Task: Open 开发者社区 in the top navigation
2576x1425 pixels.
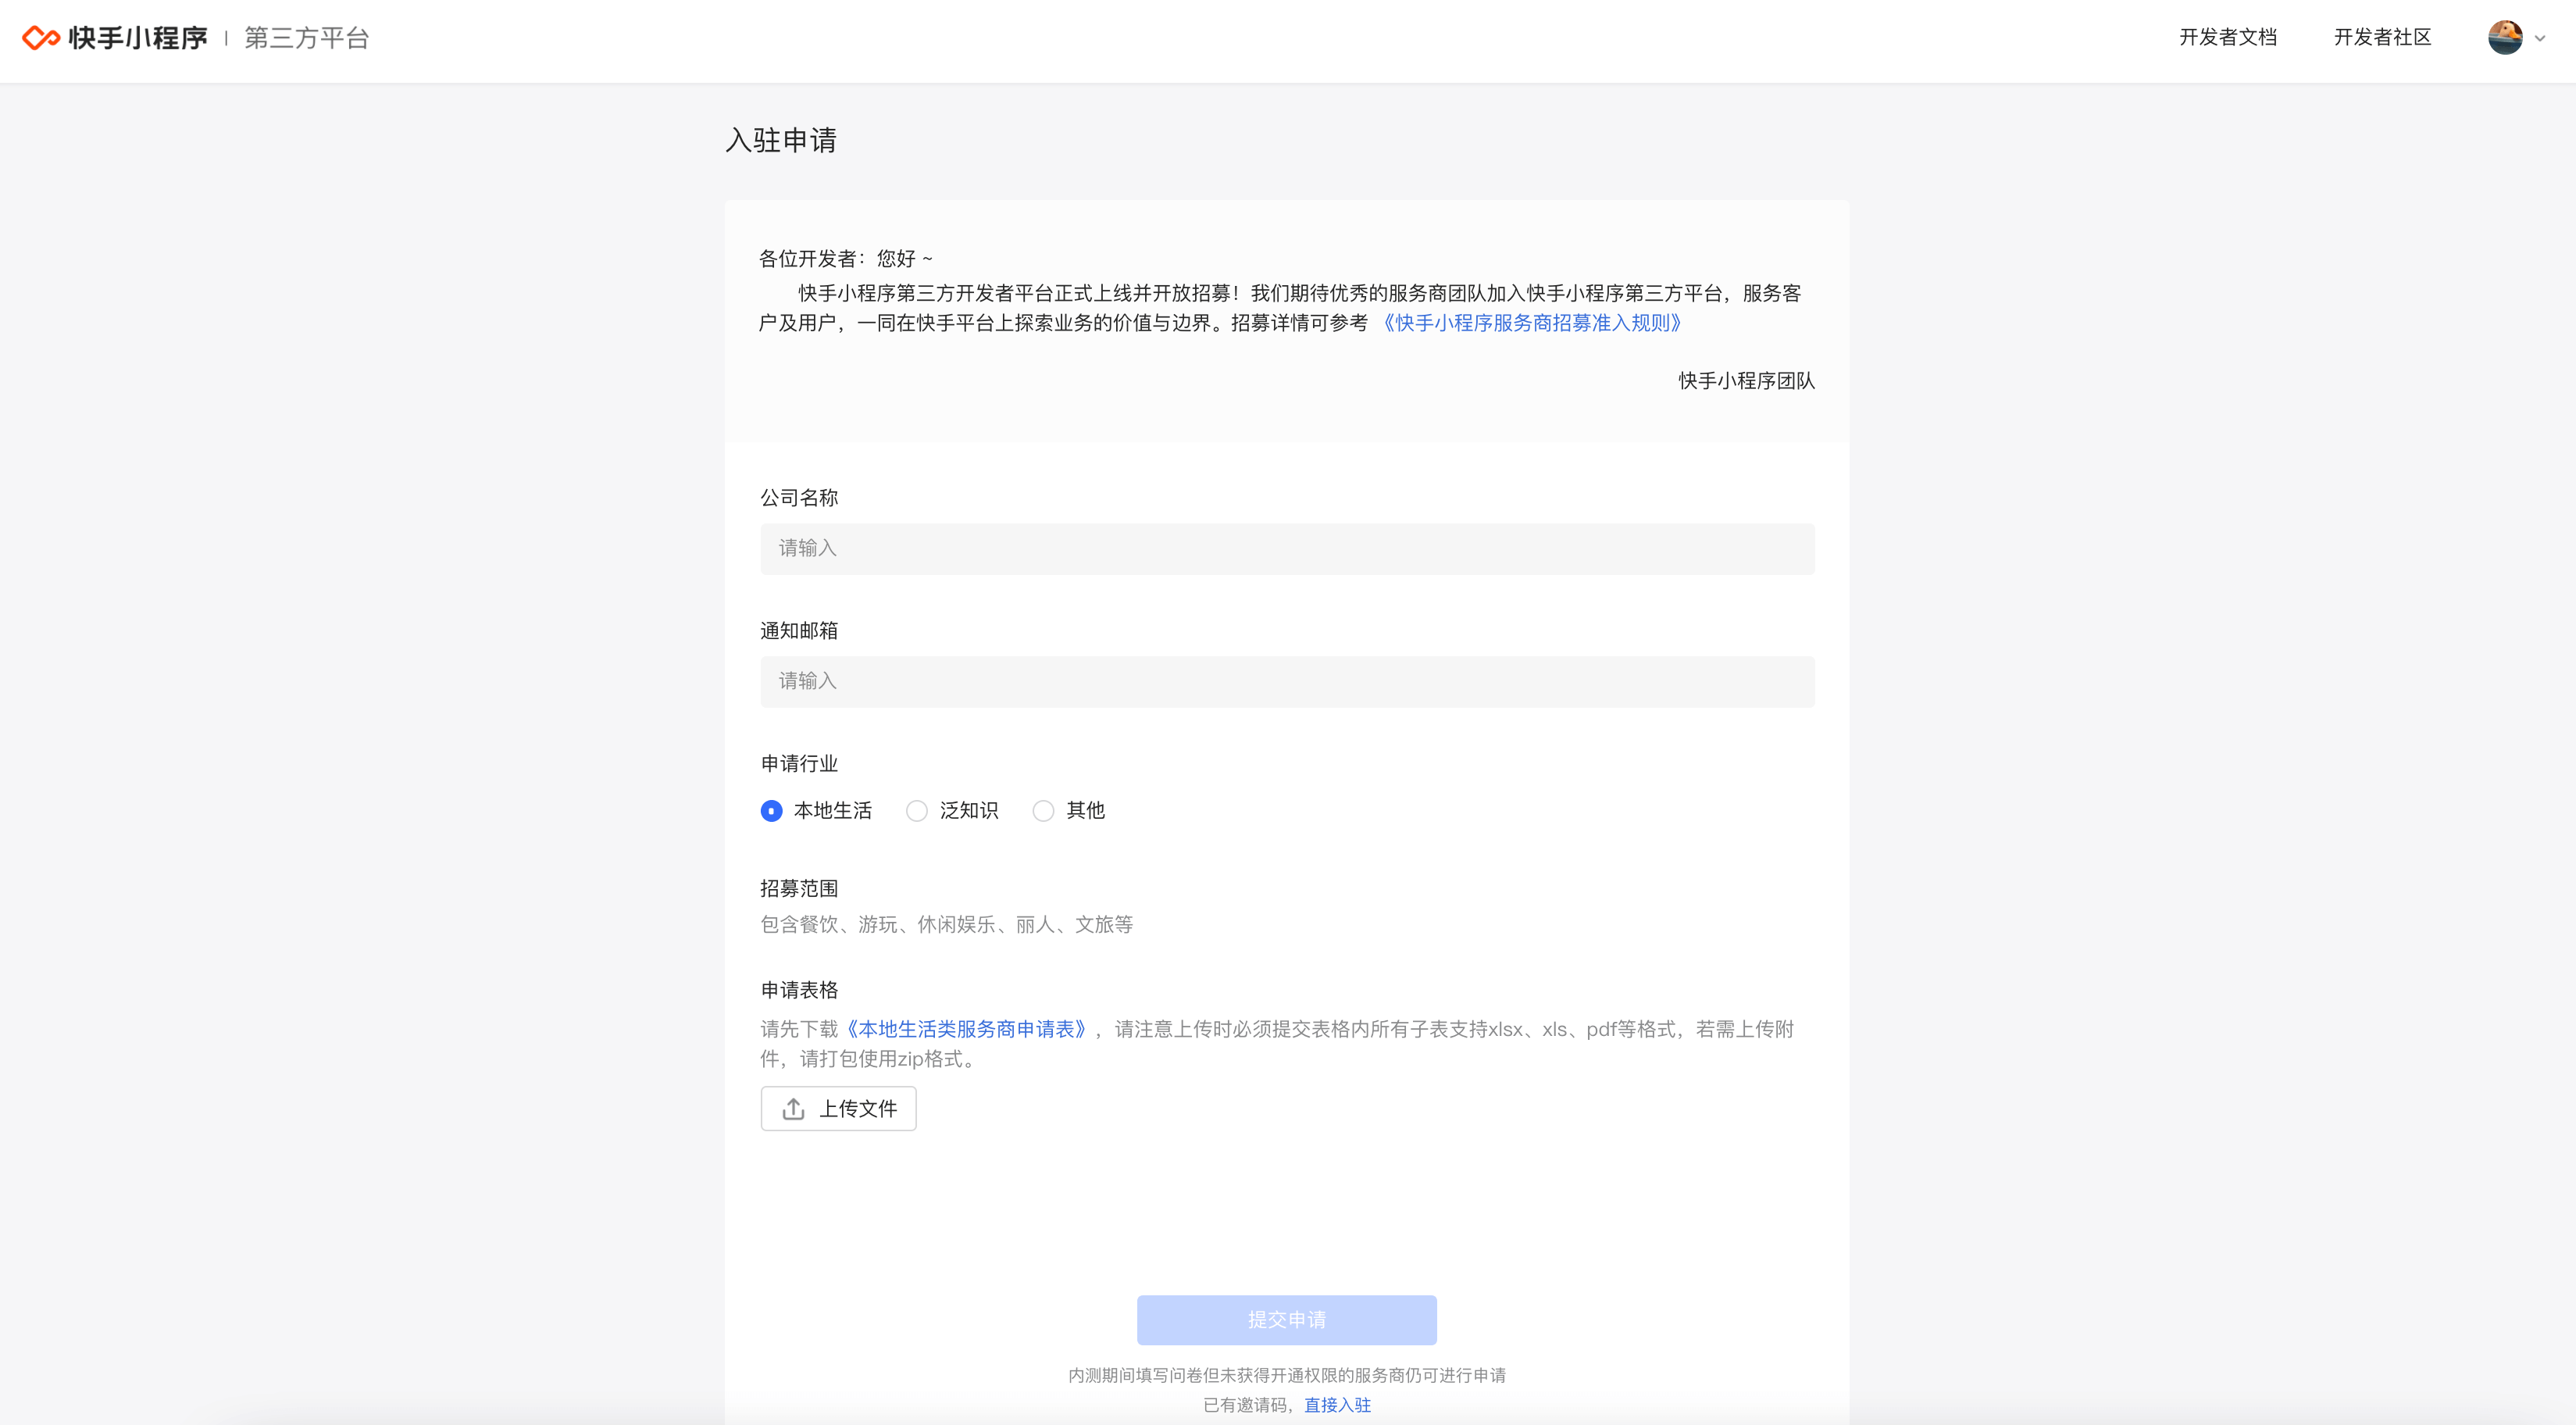Action: pos(2382,38)
